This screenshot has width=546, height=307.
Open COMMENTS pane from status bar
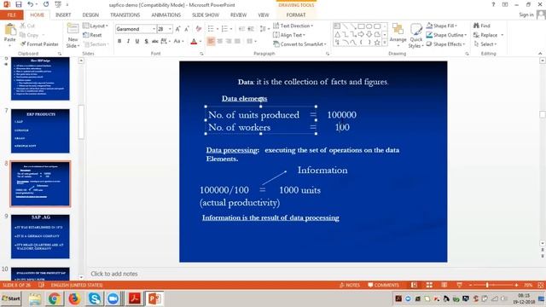383,285
